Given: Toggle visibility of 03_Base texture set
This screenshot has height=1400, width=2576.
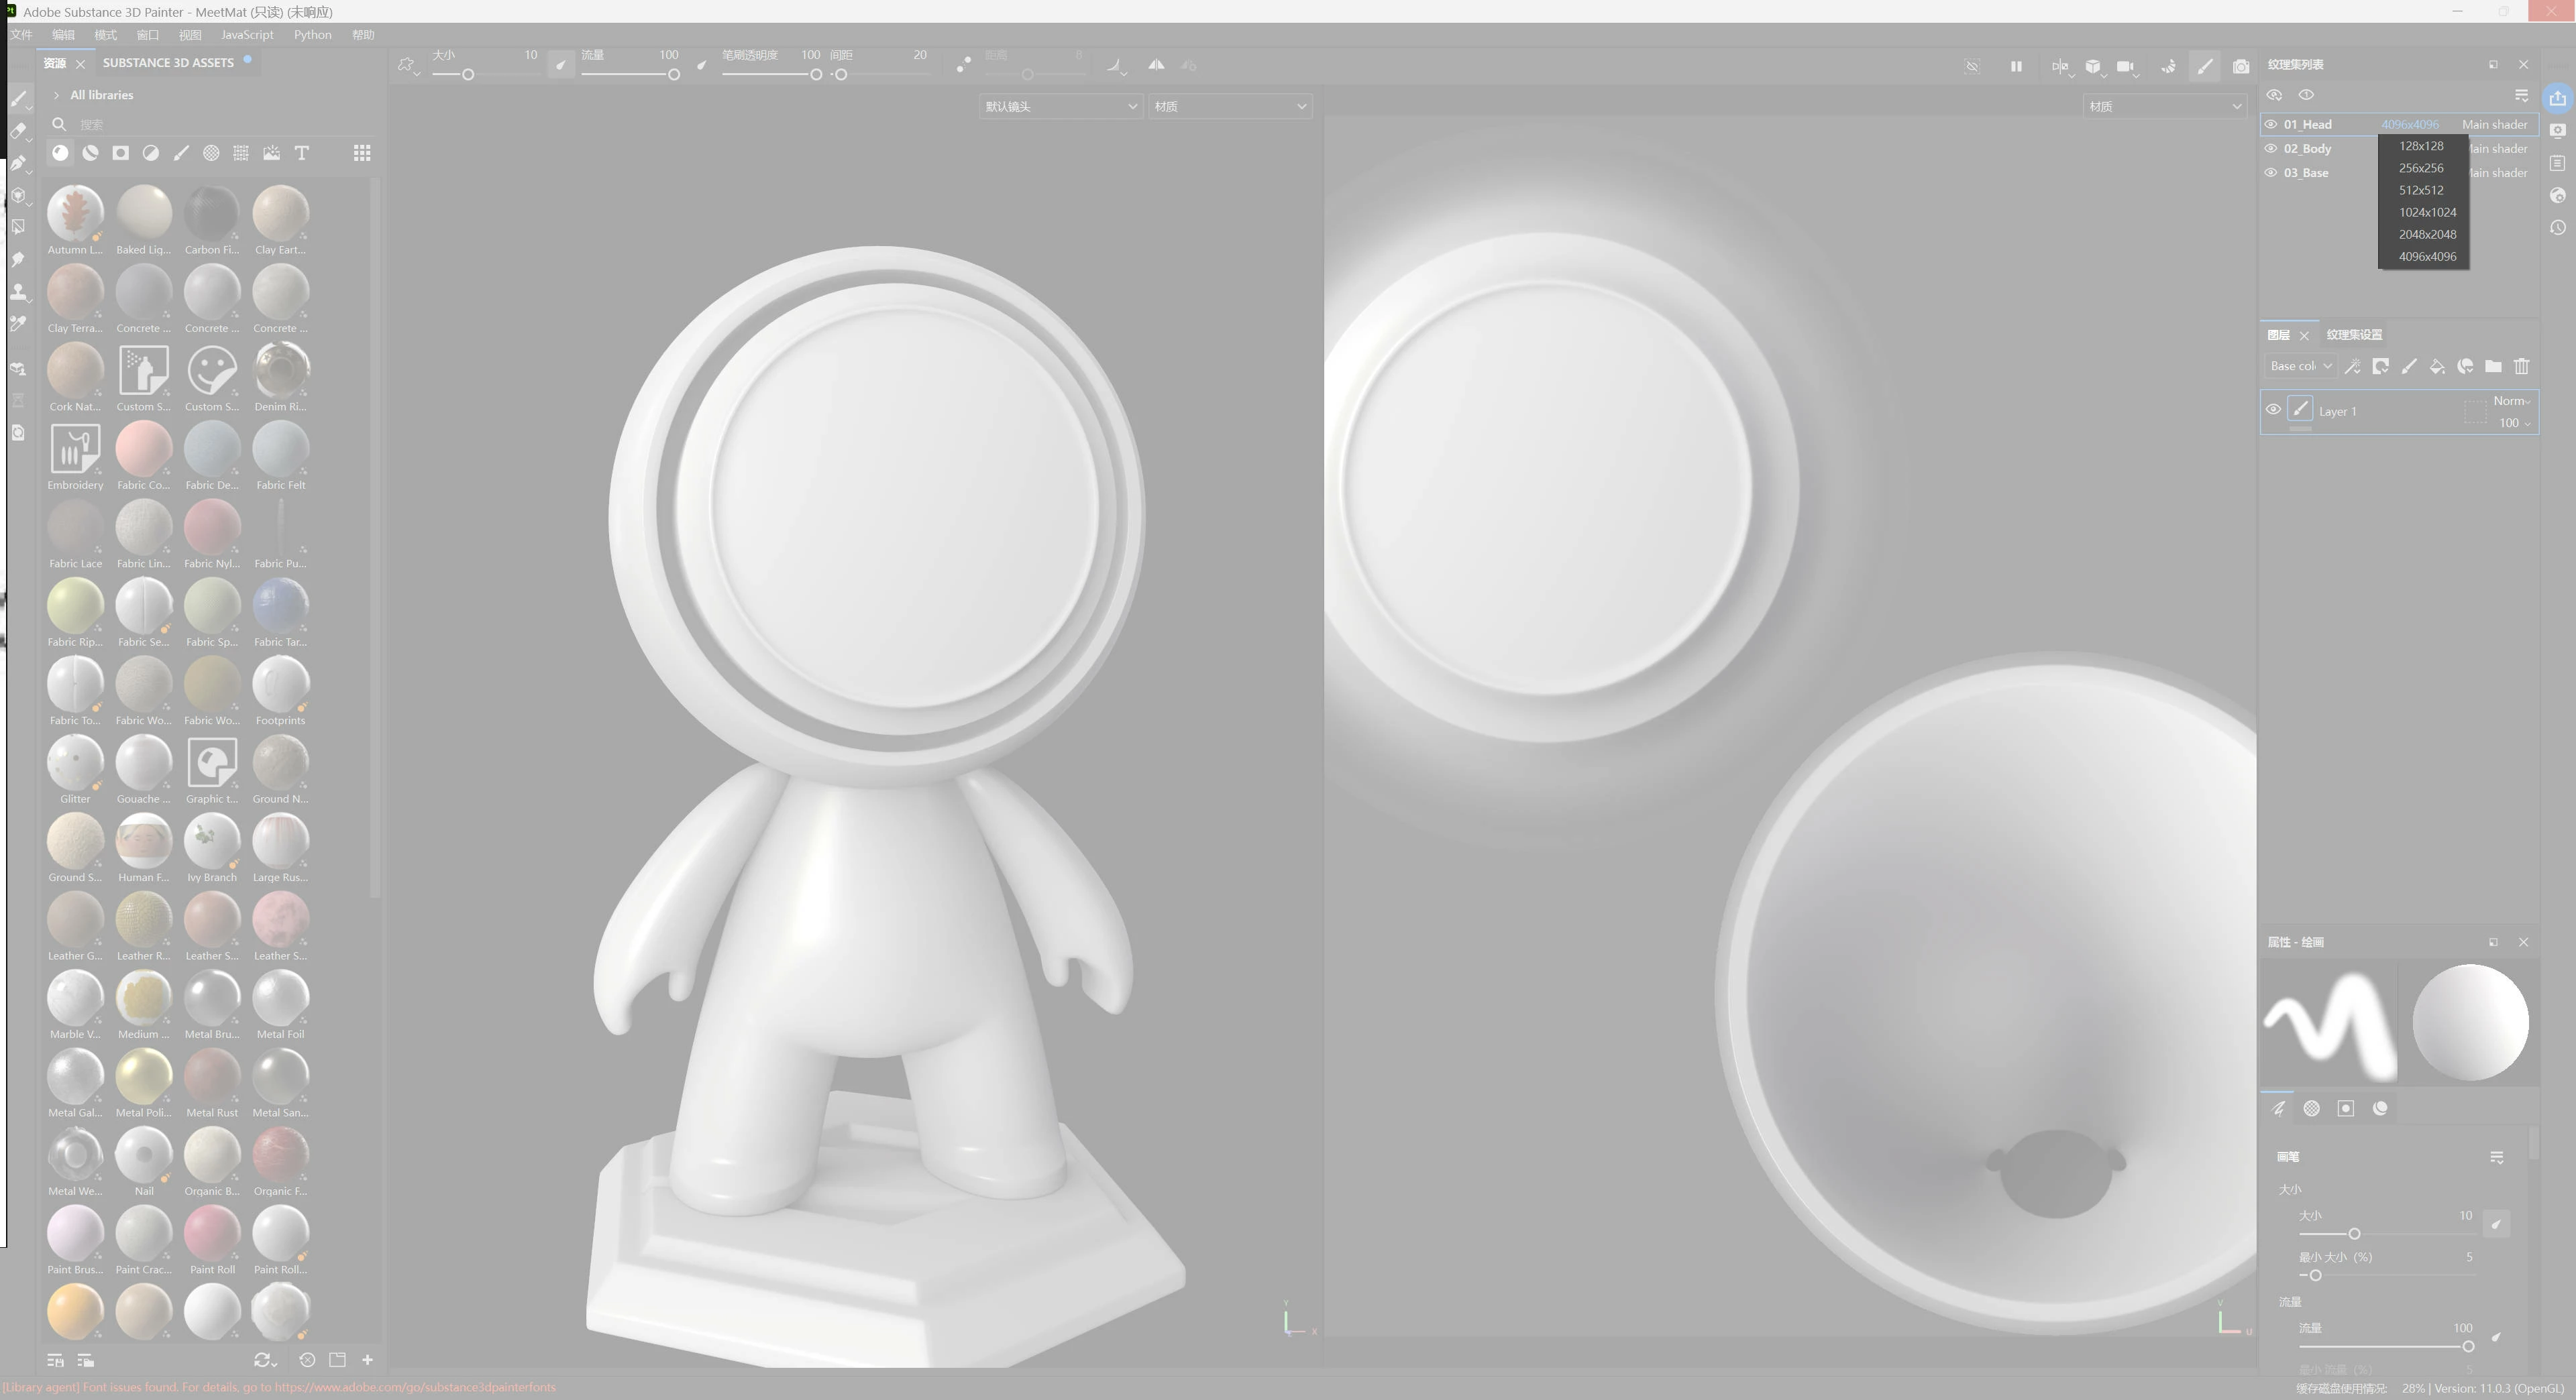Looking at the screenshot, I should coord(2271,173).
